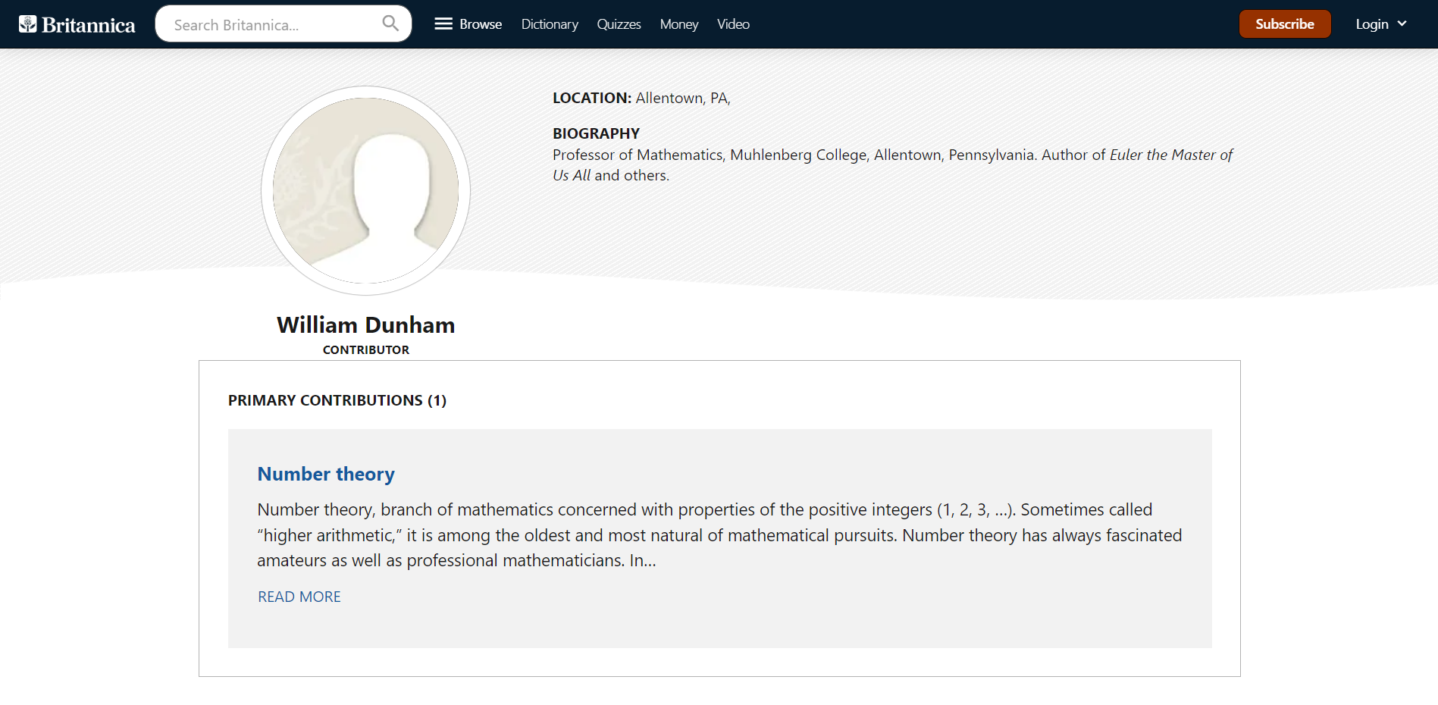Open the Money section
The height and width of the screenshot is (705, 1438).
tap(678, 24)
